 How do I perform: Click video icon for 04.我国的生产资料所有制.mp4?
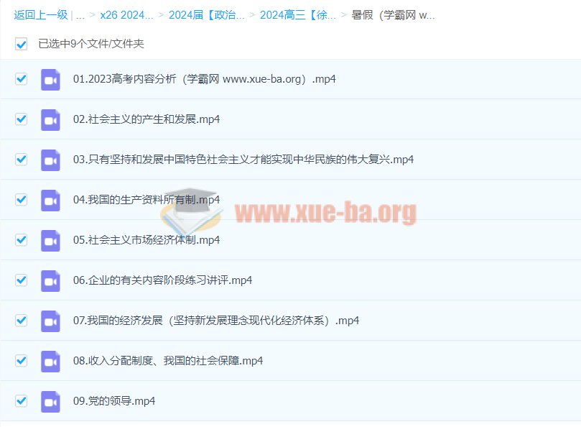[x=50, y=200]
